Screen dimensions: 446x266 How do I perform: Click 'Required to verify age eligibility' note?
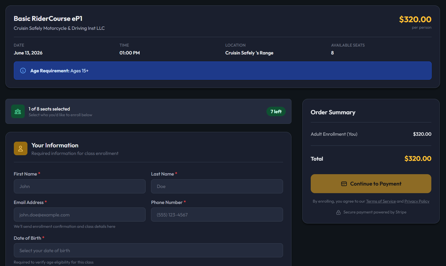[54, 262]
